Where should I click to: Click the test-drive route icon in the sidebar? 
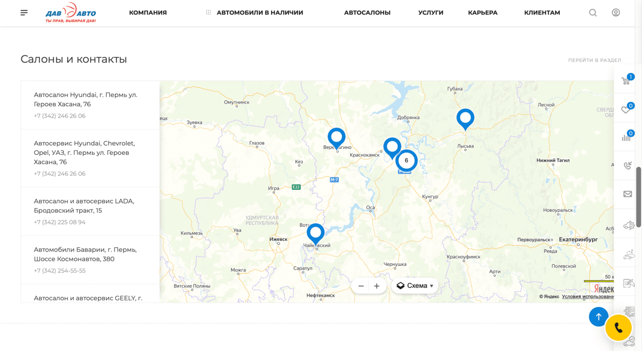coord(629,255)
